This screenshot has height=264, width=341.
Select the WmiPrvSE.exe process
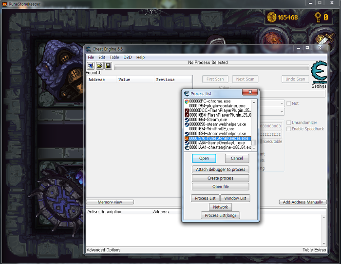click(x=218, y=129)
